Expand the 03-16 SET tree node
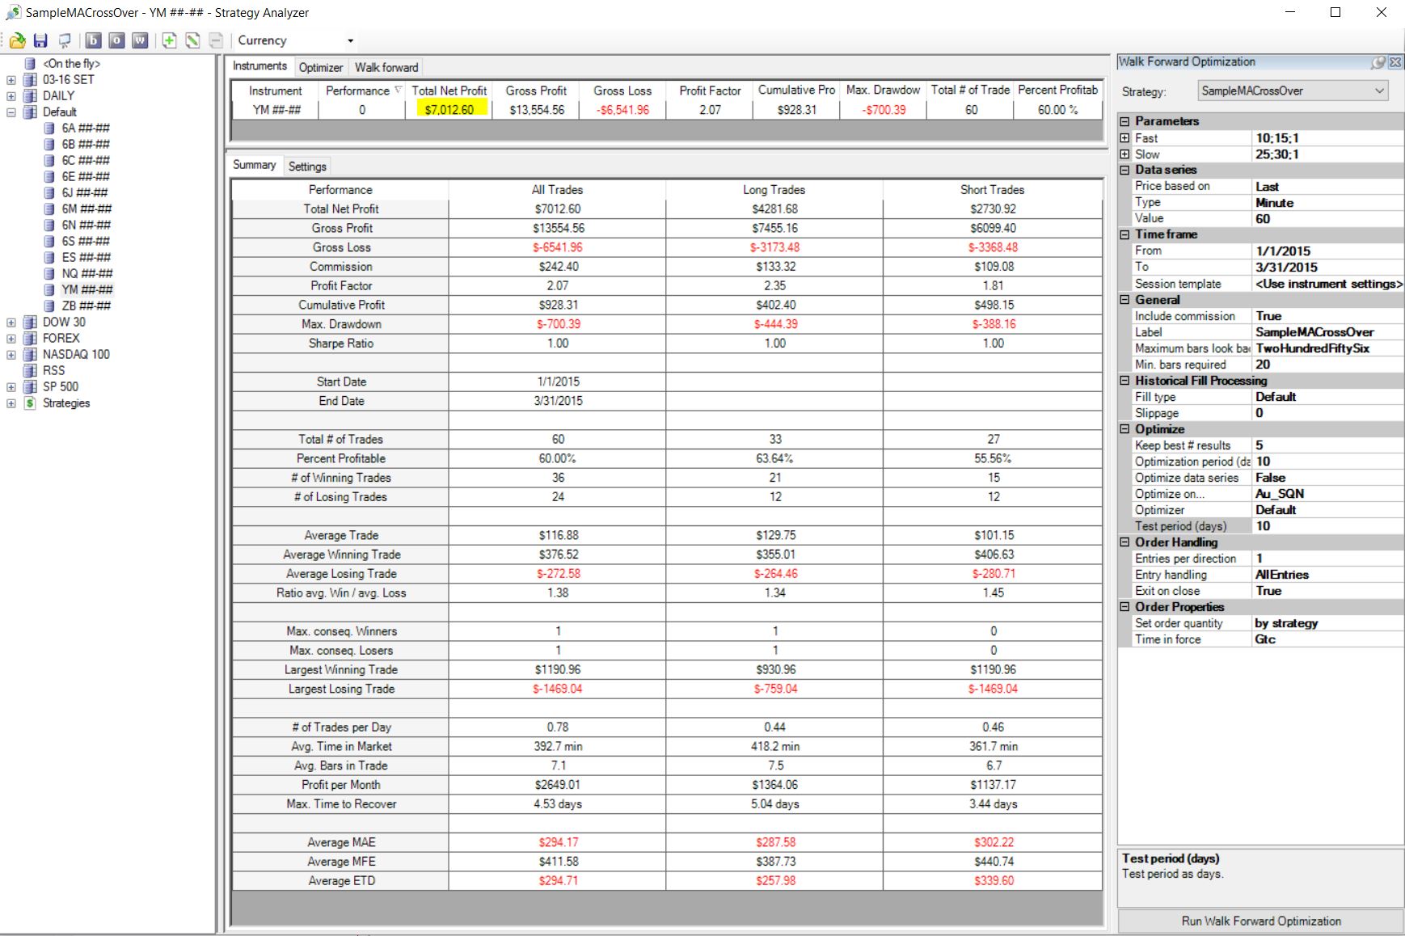This screenshot has height=936, width=1405. point(11,80)
